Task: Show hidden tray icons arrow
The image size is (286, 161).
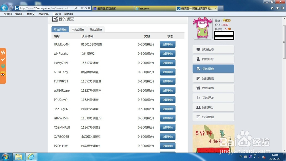Action: point(259,157)
